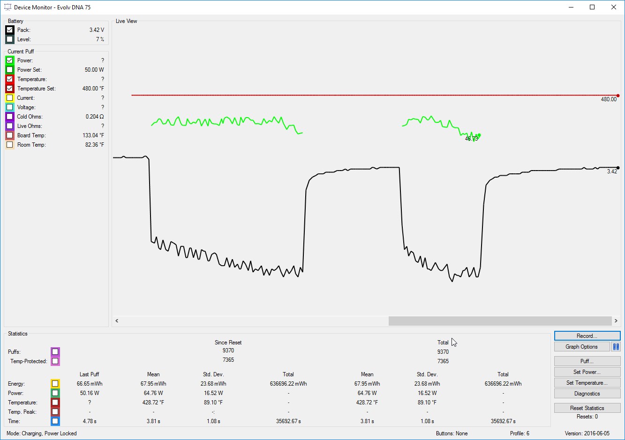
Task: Select the Temperature Set value 480.00 °F
Action: pos(93,89)
